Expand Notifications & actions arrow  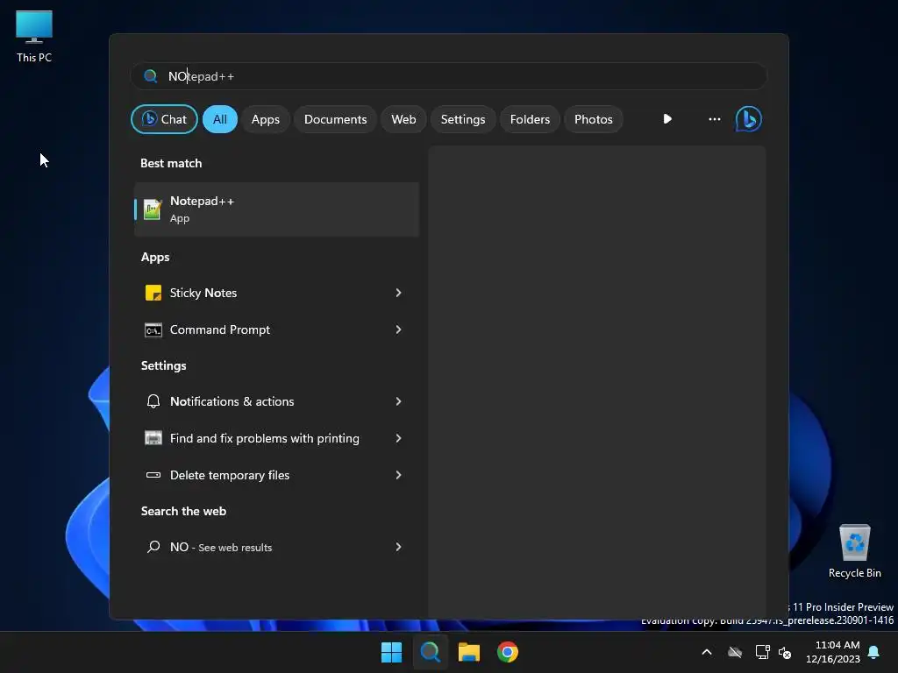tap(399, 401)
